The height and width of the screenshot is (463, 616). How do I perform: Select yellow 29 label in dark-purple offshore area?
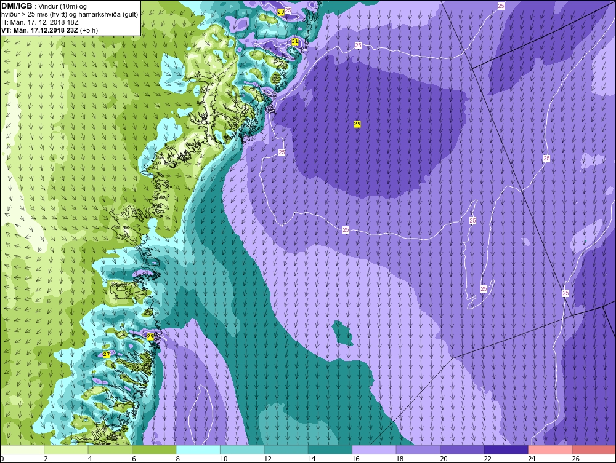(357, 124)
